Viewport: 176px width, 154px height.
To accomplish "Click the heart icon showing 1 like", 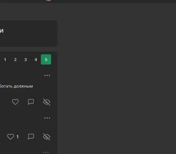I will tap(11, 137).
